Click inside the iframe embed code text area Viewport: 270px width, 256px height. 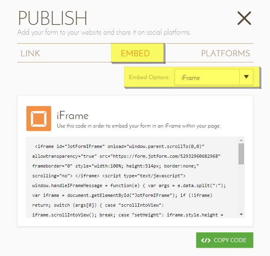[131, 183]
